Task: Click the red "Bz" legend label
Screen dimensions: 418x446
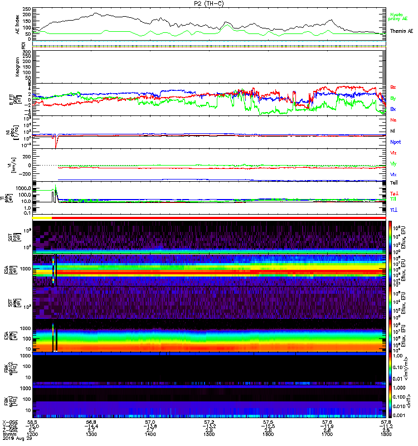Action: coord(393,87)
